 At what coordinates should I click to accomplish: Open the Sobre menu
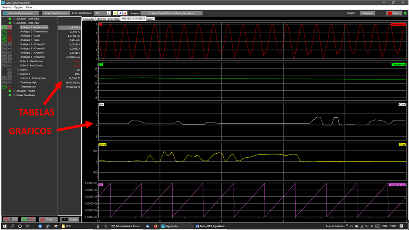pyautogui.click(x=29, y=7)
